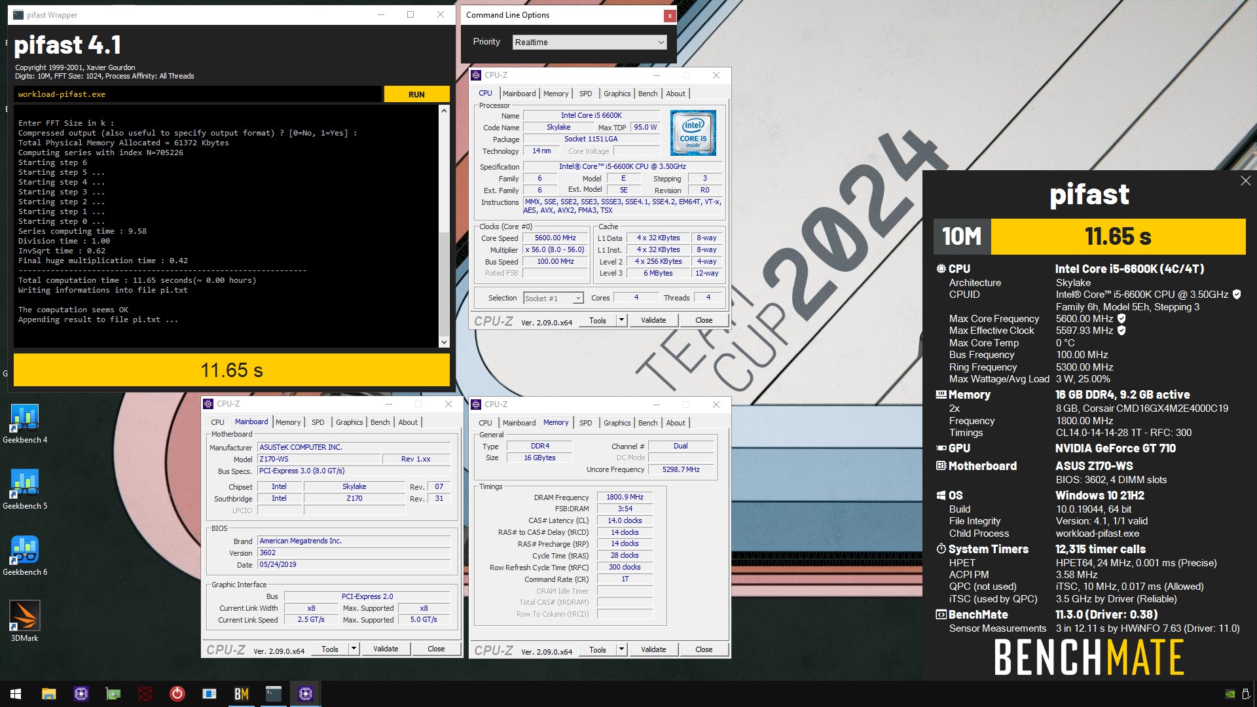
Task: Click the shield icon next to 5597.93 MHz
Action: click(x=1121, y=331)
